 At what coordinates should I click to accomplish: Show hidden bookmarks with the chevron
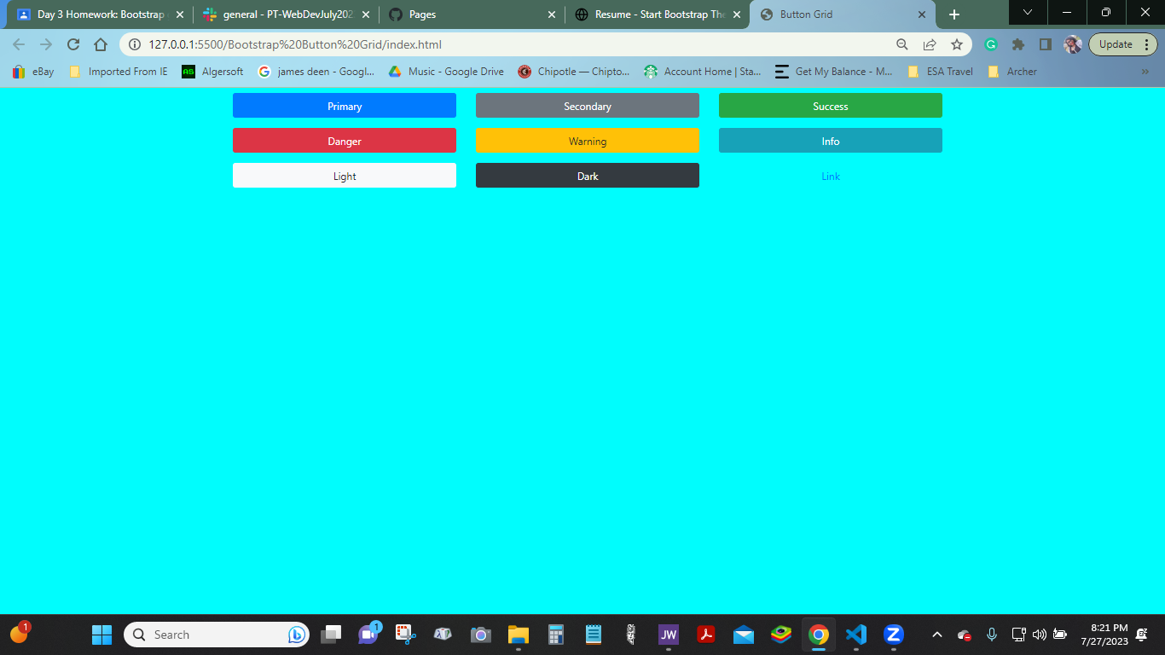click(1145, 72)
